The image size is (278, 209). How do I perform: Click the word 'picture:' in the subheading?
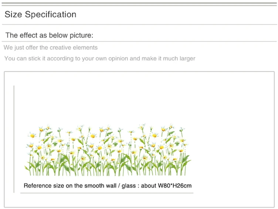[81, 35]
